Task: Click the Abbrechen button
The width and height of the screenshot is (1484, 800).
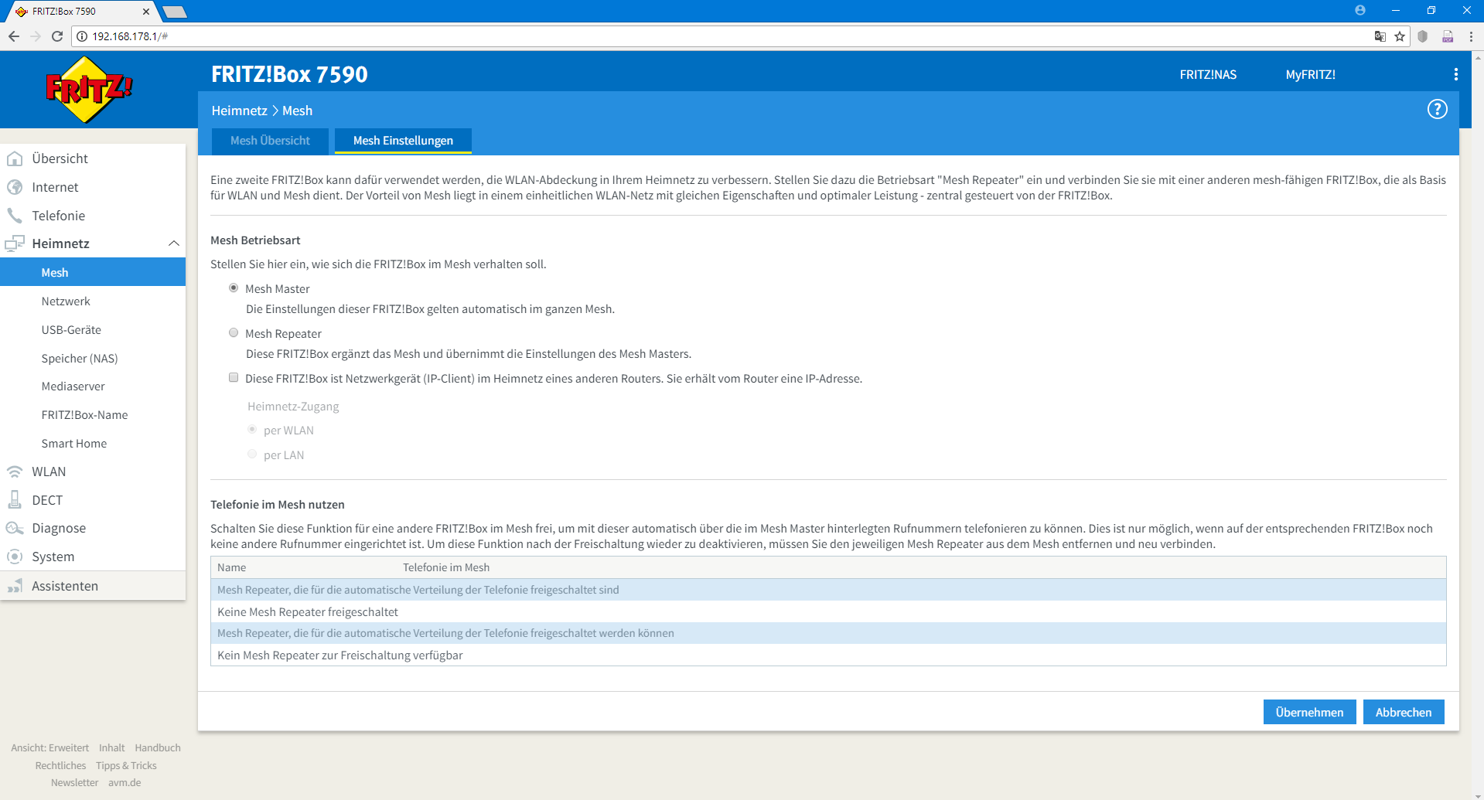Action: click(x=1404, y=712)
